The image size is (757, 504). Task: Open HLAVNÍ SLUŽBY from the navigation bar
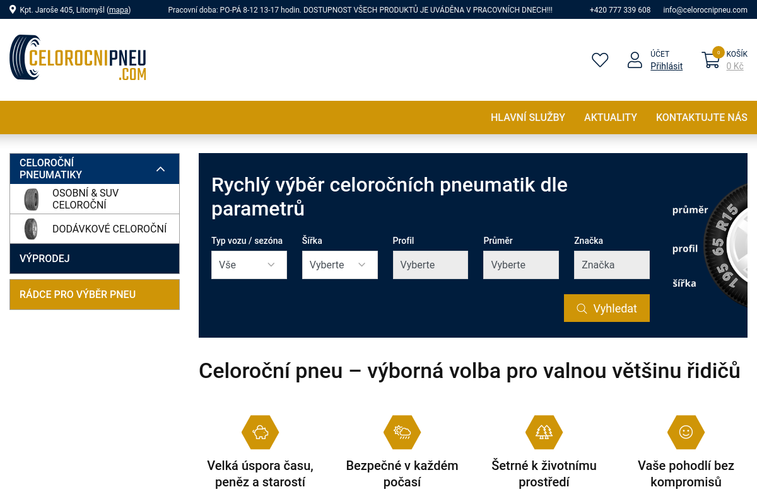[528, 117]
